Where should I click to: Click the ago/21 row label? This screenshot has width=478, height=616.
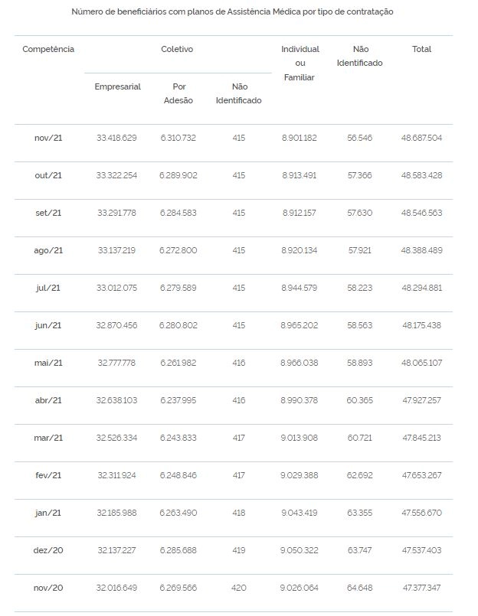48,250
